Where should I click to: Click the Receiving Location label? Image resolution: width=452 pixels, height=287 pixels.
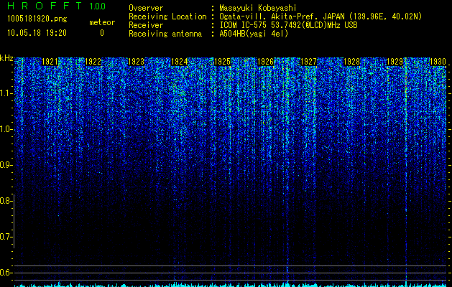(167, 17)
